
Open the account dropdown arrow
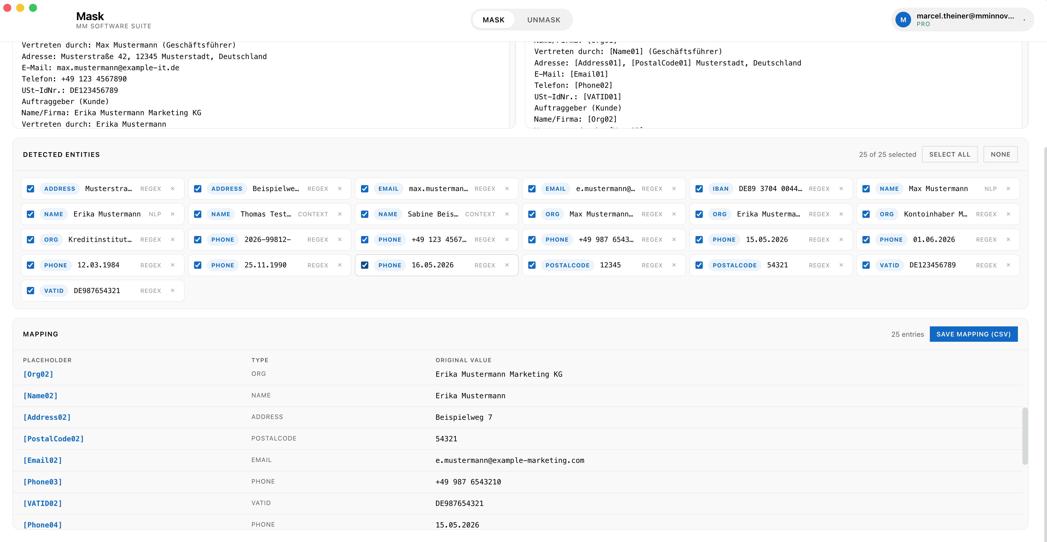[x=1024, y=20]
